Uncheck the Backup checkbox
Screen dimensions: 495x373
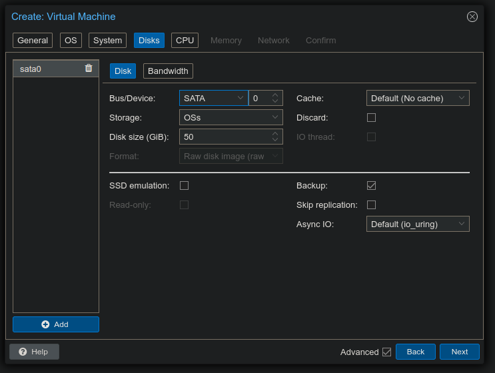click(x=372, y=185)
